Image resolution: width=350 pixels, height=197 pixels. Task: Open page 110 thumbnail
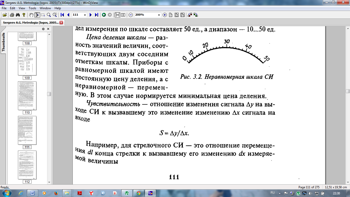point(27,95)
